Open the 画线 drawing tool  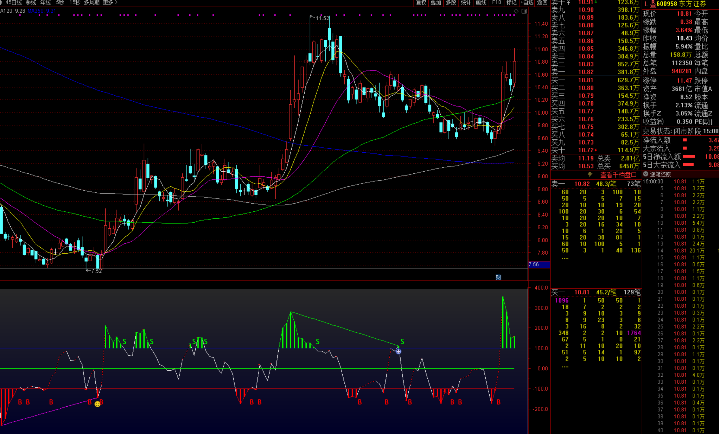(x=481, y=3)
